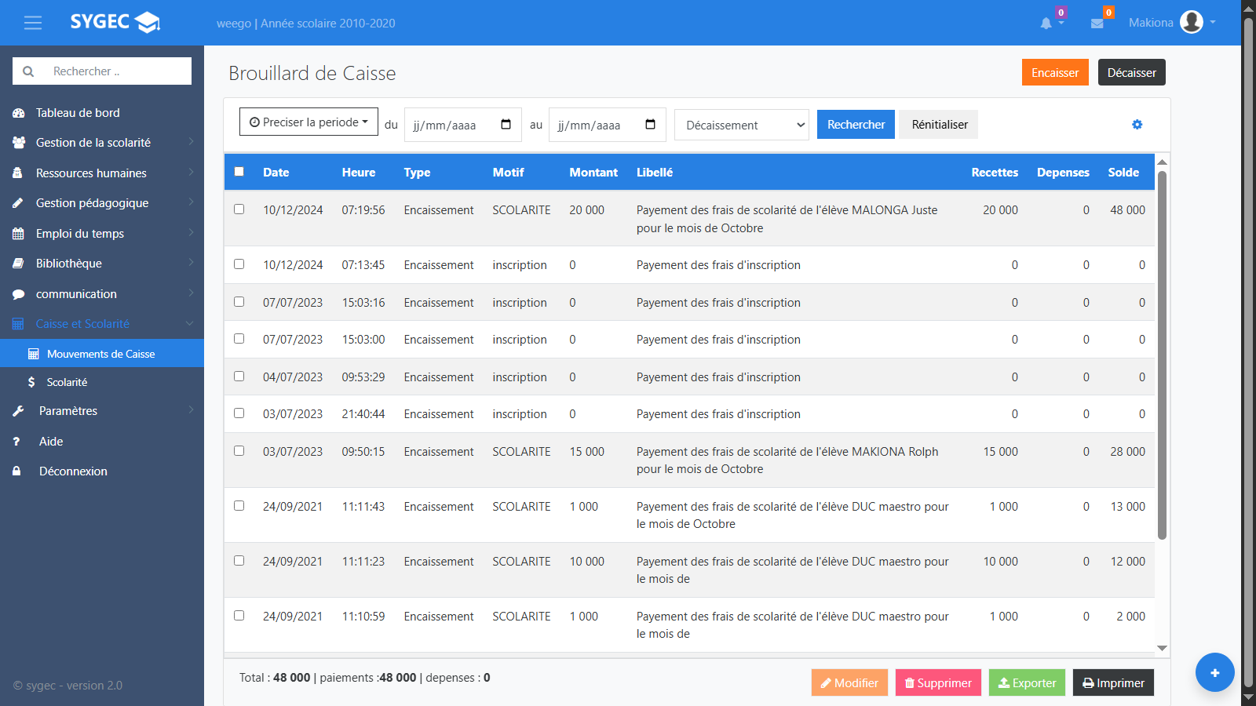
Task: Click the Exporter button
Action: (1027, 682)
